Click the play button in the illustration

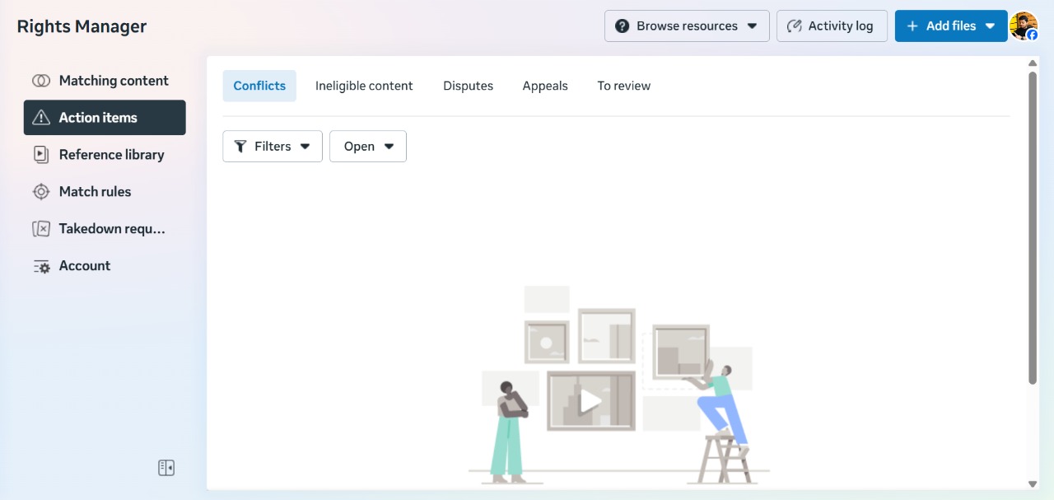coord(590,402)
